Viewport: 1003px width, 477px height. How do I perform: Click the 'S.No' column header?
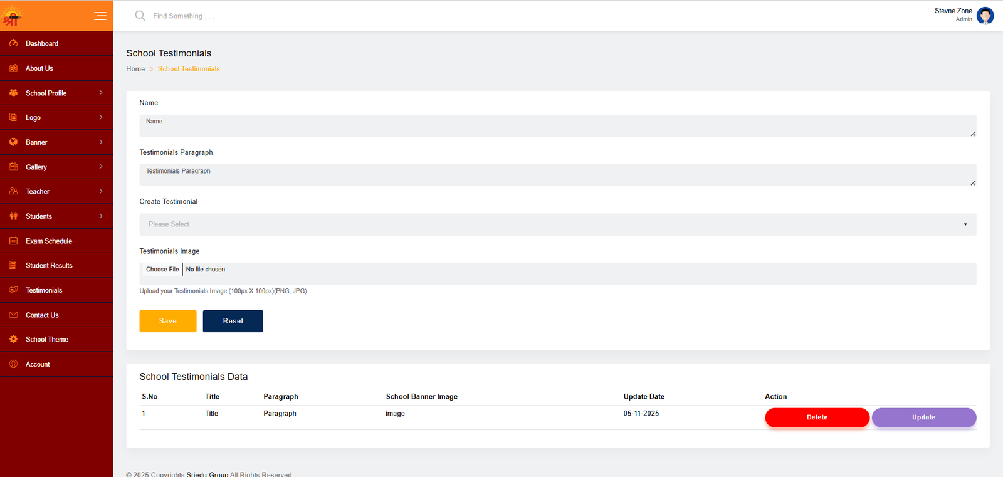pos(150,397)
